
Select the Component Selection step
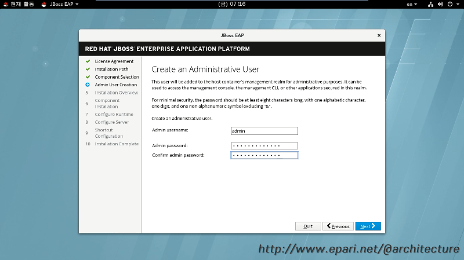click(x=117, y=77)
